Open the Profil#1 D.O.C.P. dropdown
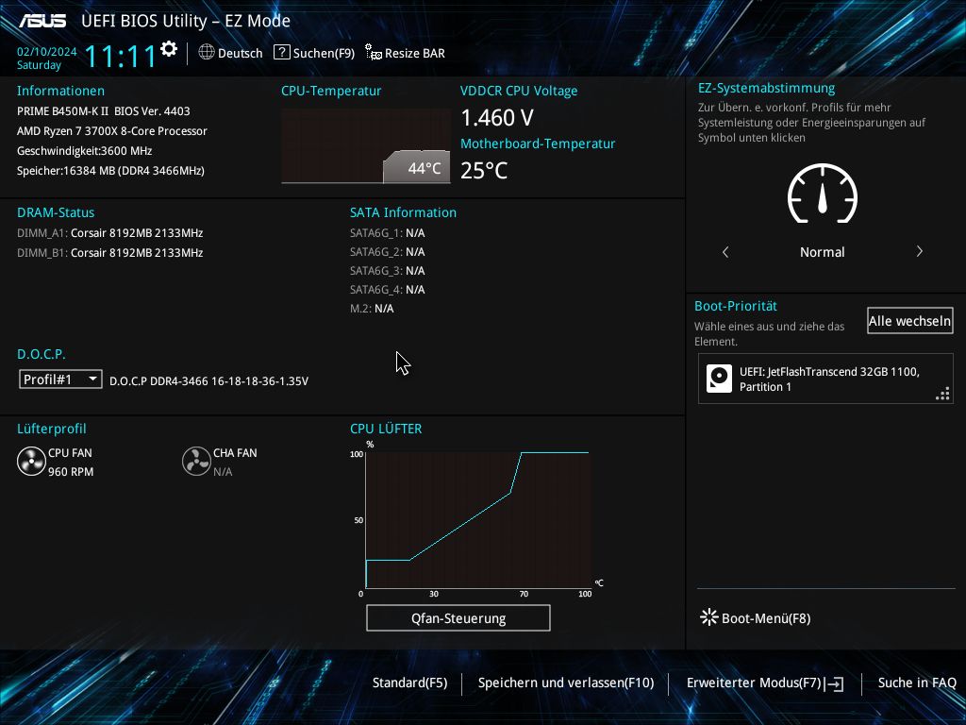This screenshot has height=725, width=966. [60, 379]
